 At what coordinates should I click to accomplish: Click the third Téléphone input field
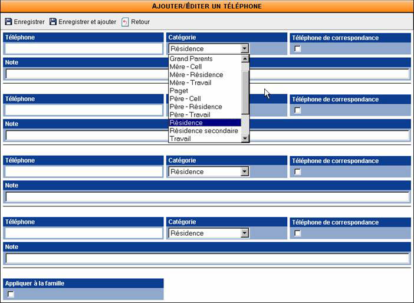pos(84,172)
